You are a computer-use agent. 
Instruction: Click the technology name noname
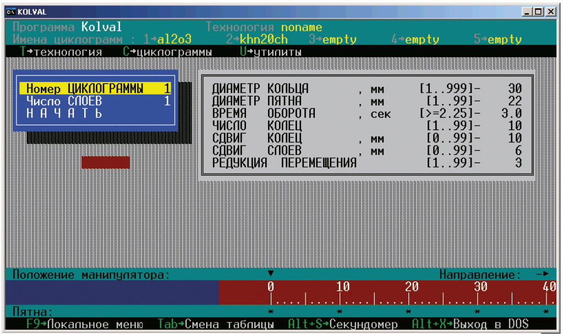point(302,27)
